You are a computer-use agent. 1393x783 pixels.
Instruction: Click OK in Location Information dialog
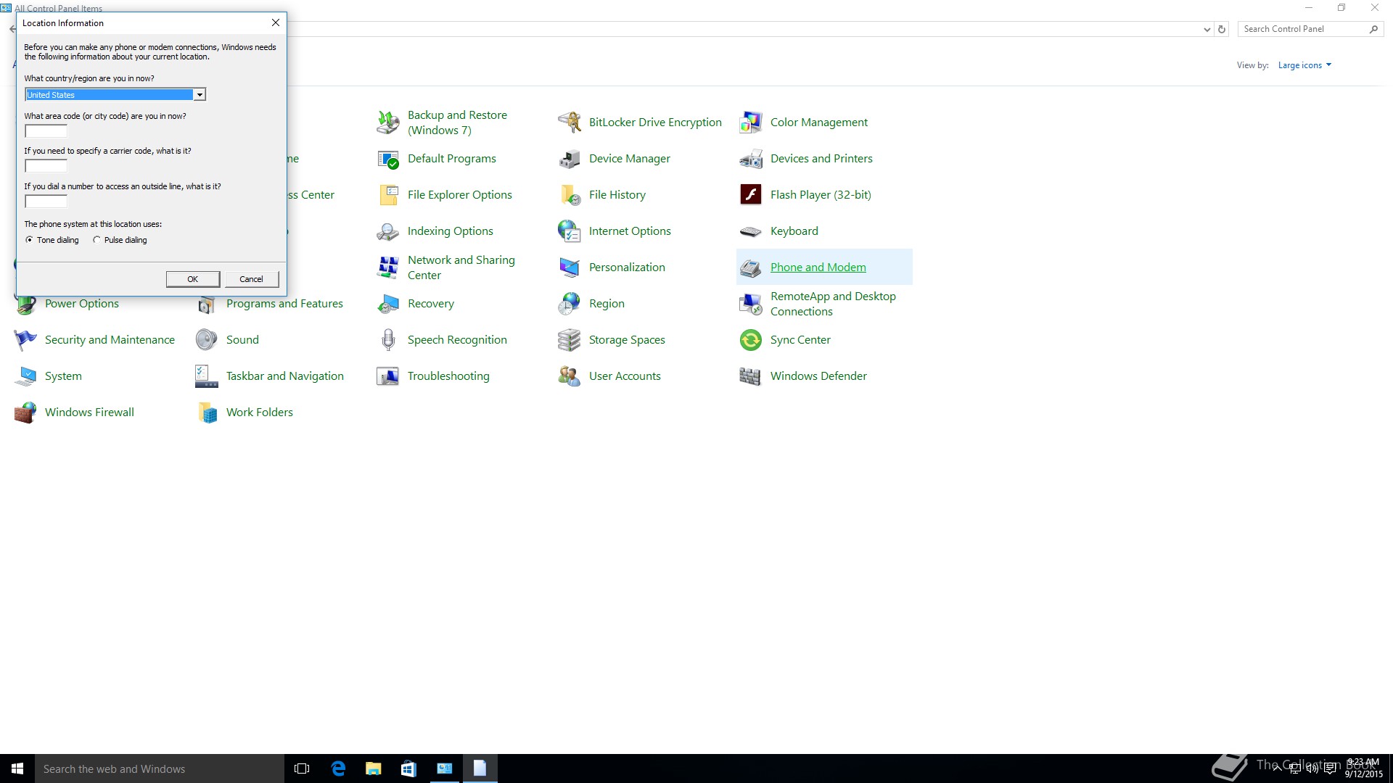click(193, 279)
